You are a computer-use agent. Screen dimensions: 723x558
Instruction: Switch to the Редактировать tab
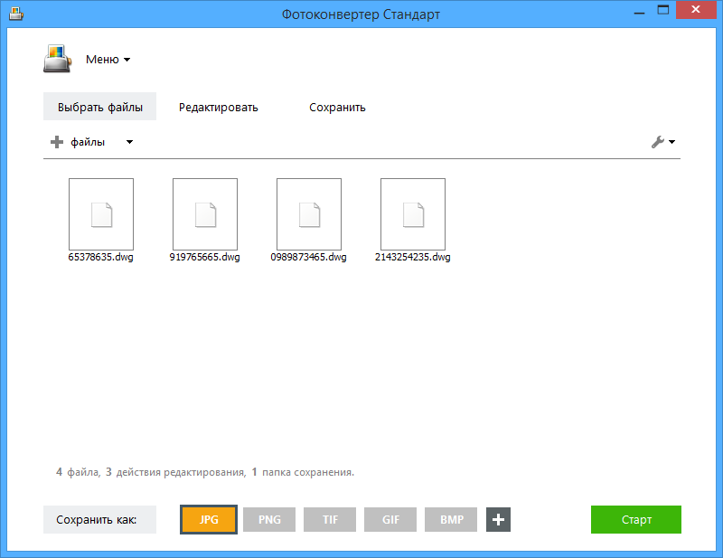(218, 107)
